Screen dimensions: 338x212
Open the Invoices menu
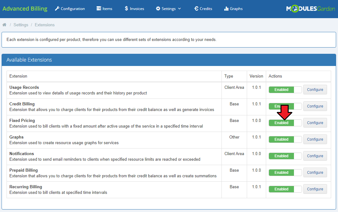[x=134, y=9]
